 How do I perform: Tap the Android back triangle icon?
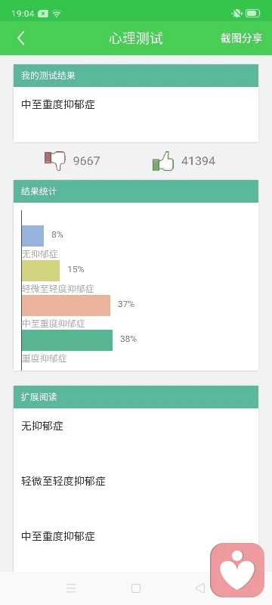click(x=200, y=588)
